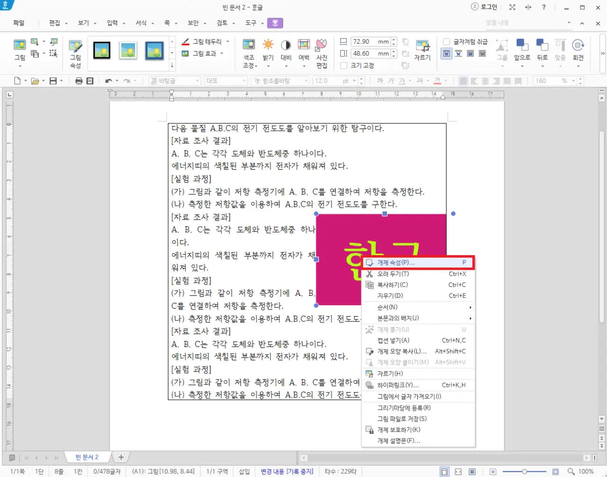Click the open folder icon
This screenshot has height=477, width=607.
click(35, 81)
